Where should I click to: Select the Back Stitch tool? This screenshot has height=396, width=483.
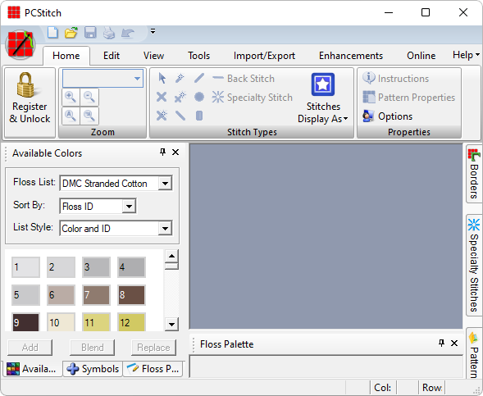tap(244, 79)
